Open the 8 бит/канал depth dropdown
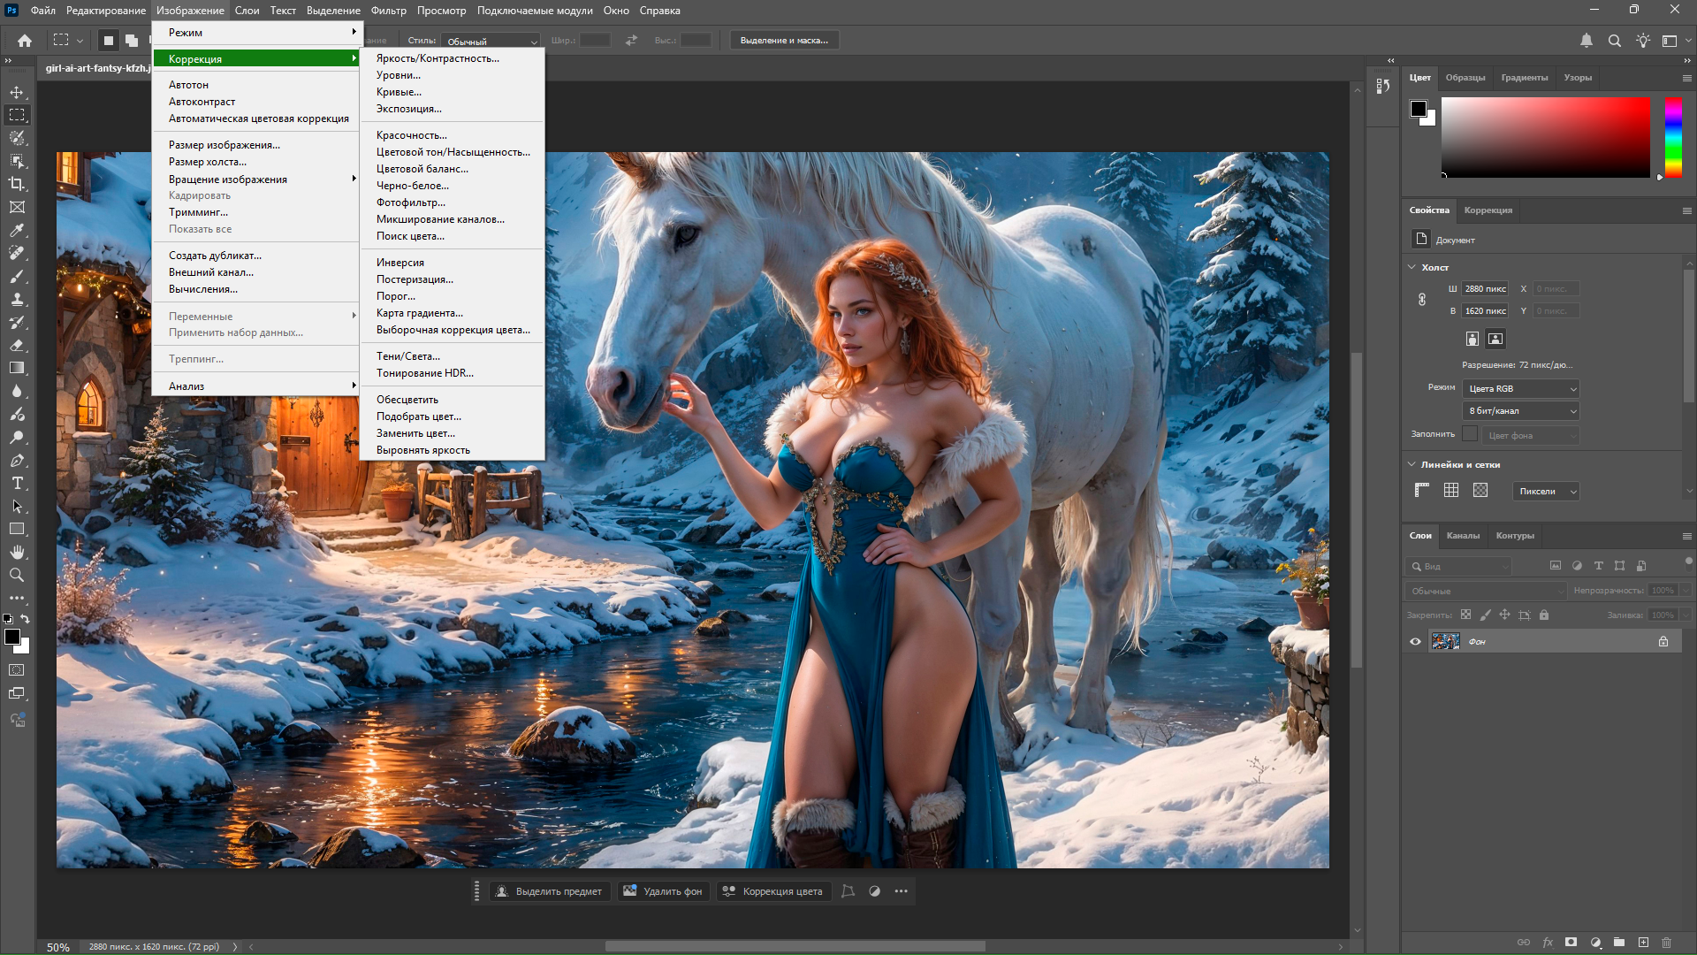Screen dimensions: 1697x955 tap(1522, 411)
